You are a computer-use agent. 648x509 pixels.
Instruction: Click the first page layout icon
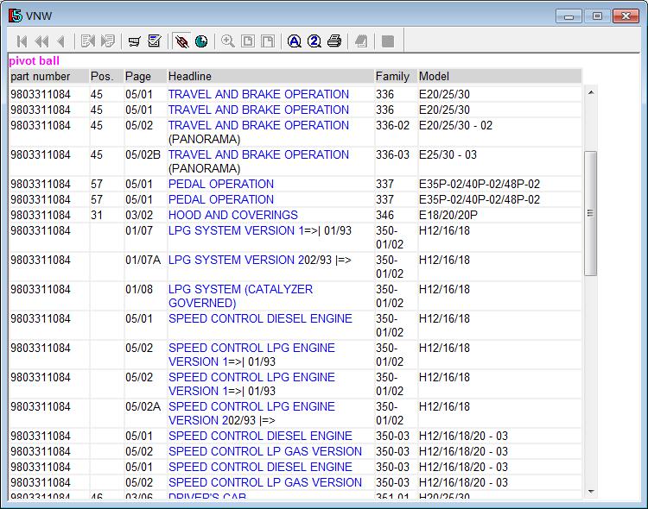248,41
